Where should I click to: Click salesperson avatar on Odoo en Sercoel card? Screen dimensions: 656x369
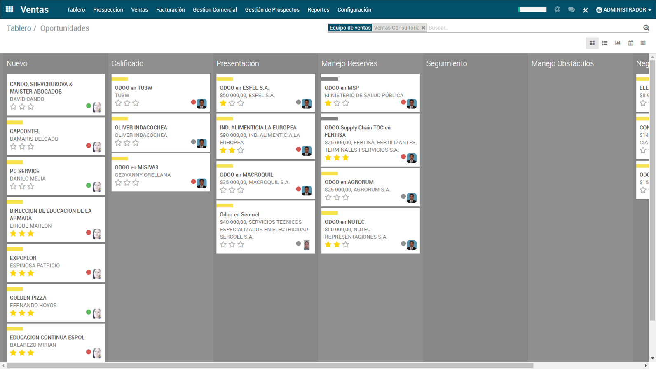[x=307, y=245]
